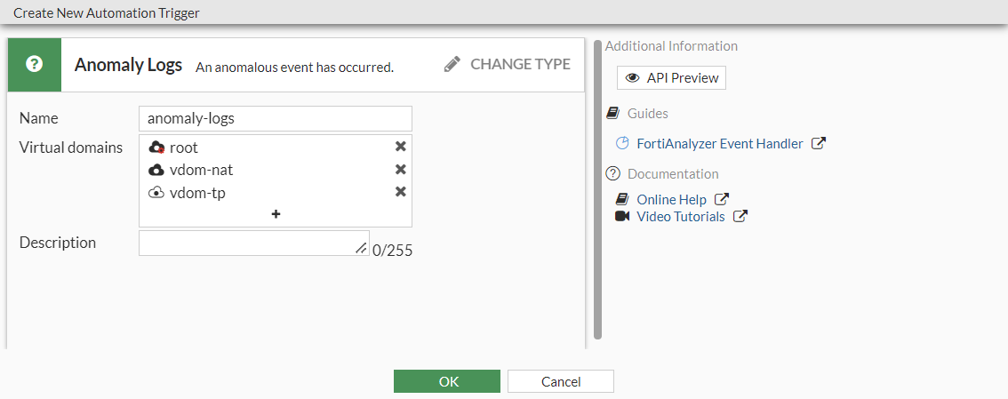
Task: Click in the Name input field
Action: click(x=276, y=118)
